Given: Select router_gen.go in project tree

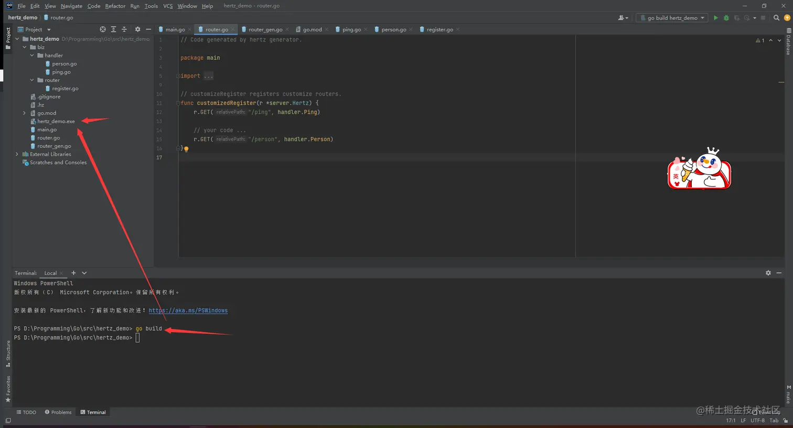Looking at the screenshot, I should point(54,146).
